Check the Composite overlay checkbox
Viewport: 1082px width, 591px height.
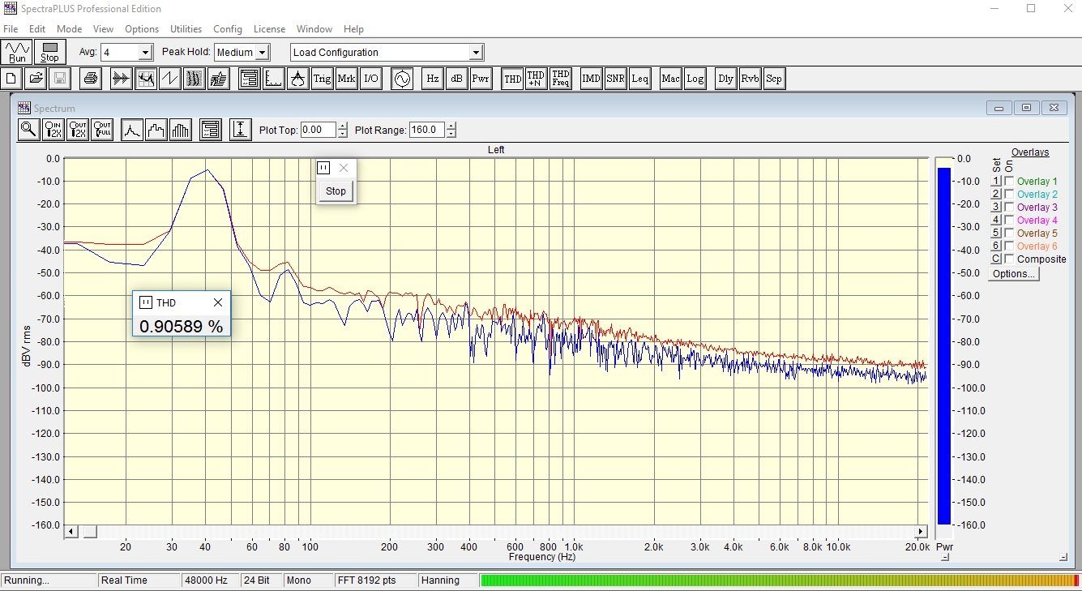(x=1009, y=259)
